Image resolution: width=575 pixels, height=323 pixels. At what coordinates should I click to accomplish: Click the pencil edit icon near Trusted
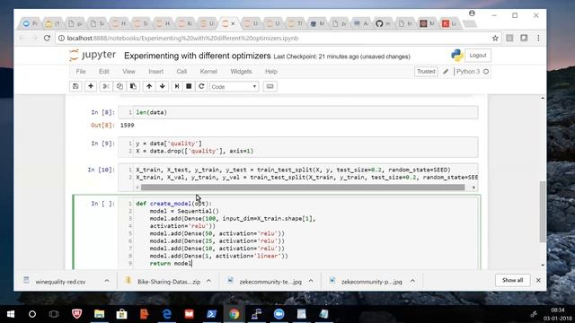tap(446, 72)
